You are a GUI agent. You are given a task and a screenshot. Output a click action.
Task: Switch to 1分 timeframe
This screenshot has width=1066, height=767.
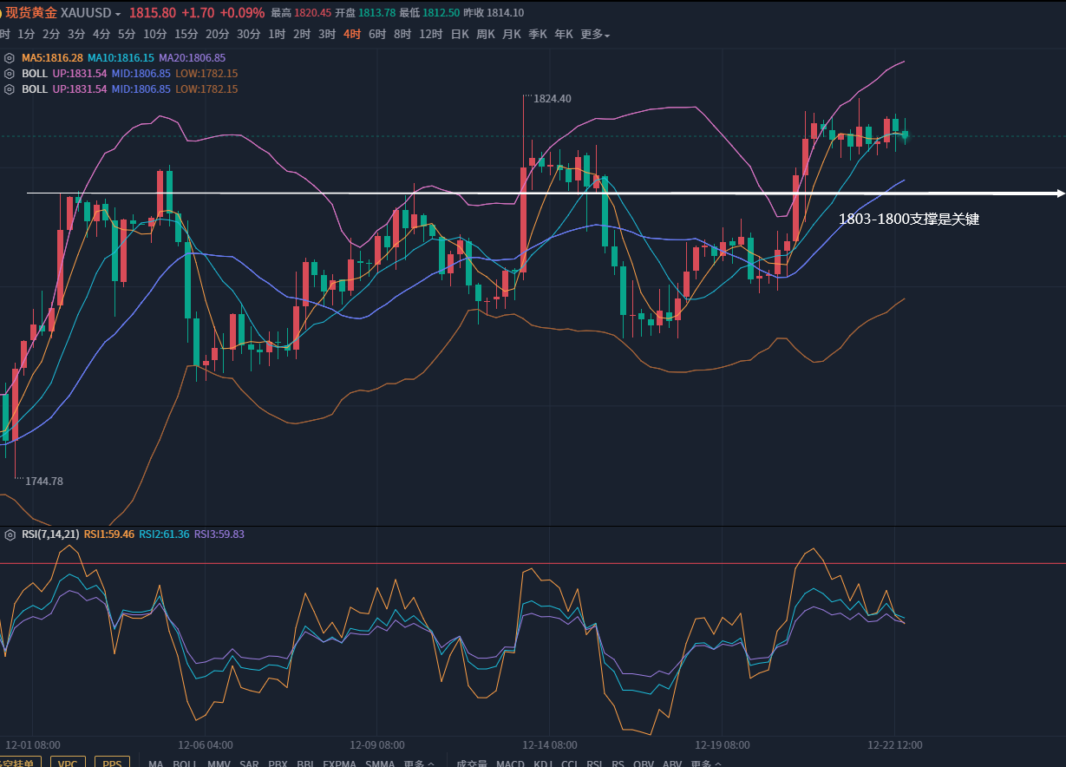coord(27,35)
